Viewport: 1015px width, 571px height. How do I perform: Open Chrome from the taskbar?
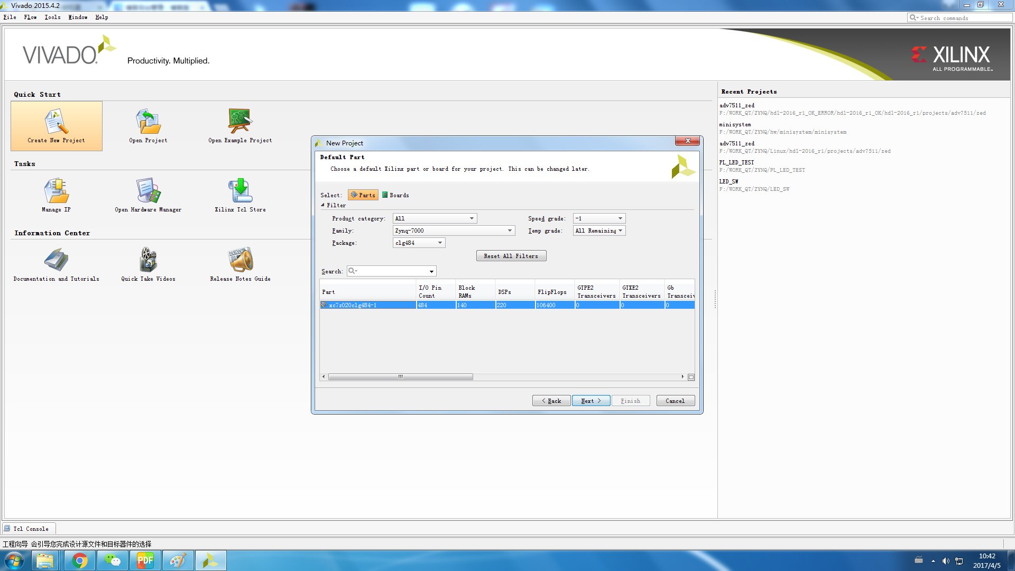click(80, 560)
